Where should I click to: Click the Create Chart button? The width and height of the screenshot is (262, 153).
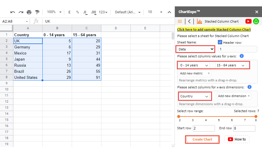[202, 139]
